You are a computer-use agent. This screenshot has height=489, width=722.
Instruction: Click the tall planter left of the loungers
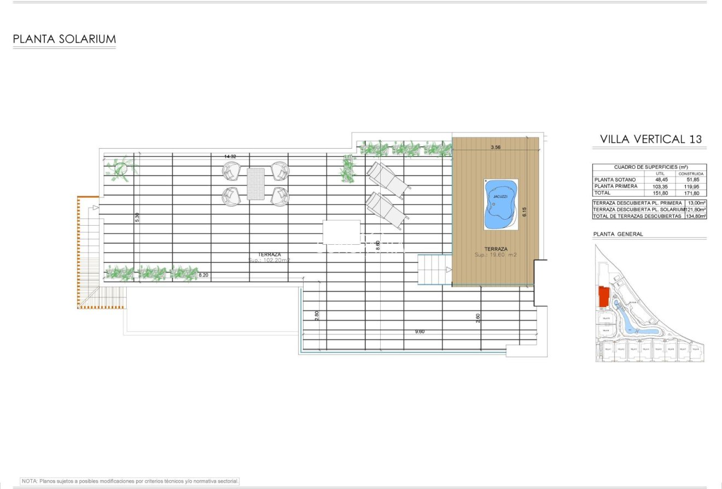[x=347, y=168]
